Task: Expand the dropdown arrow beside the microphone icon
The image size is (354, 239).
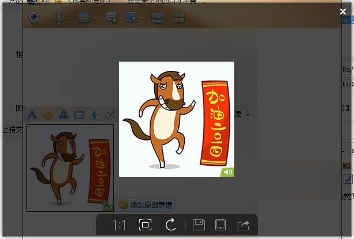Action: coord(70,19)
